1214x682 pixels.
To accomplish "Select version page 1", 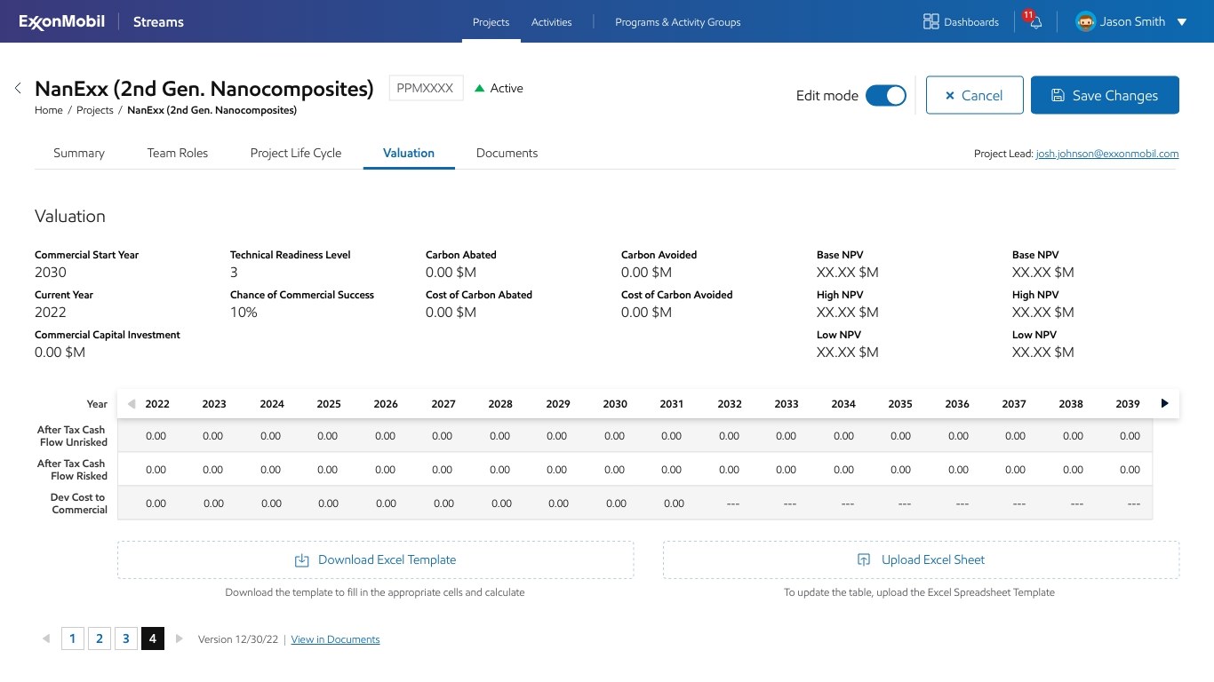I will point(73,638).
